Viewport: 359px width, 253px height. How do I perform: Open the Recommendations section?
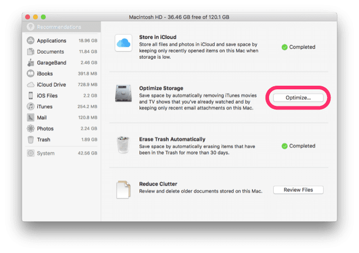click(61, 27)
